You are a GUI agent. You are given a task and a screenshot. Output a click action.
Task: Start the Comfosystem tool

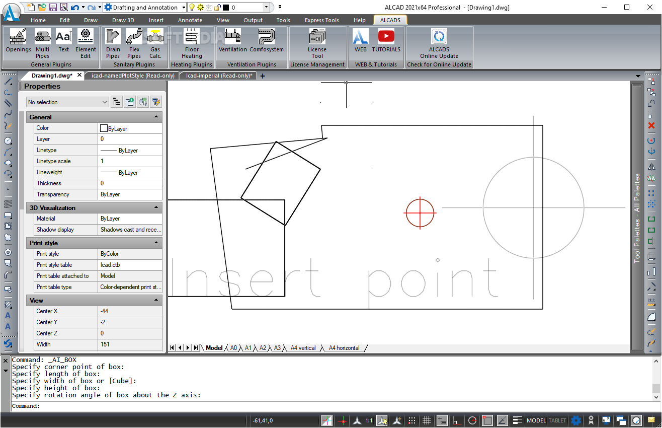pos(267,40)
